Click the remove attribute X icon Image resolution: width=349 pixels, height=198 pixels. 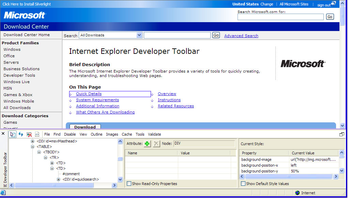pyautogui.click(x=156, y=144)
